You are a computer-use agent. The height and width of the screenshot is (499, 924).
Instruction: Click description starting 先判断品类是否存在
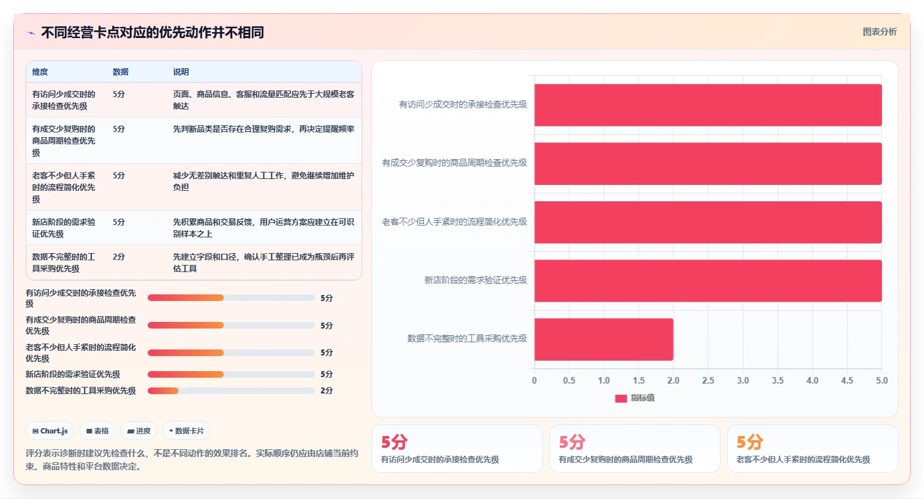[x=264, y=129]
